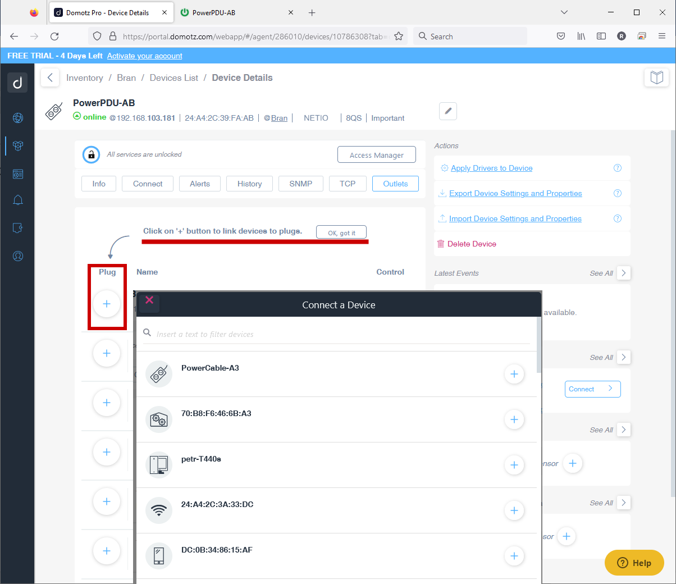Screen dimensions: 676x584
Task: Expand the See All chevron above Connect
Action: pyautogui.click(x=624, y=357)
